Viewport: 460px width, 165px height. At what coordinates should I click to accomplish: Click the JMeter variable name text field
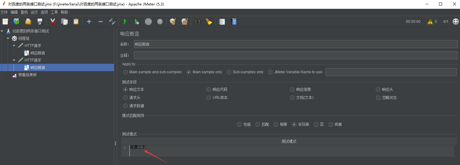(x=391, y=72)
